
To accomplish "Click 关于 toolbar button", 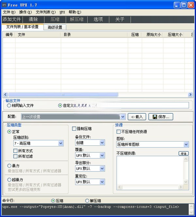I will [x=120, y=19].
